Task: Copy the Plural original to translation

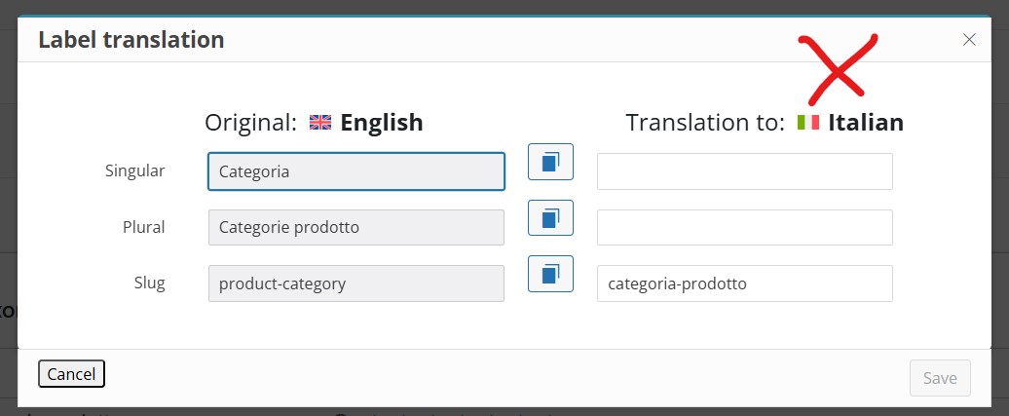Action: (x=550, y=217)
